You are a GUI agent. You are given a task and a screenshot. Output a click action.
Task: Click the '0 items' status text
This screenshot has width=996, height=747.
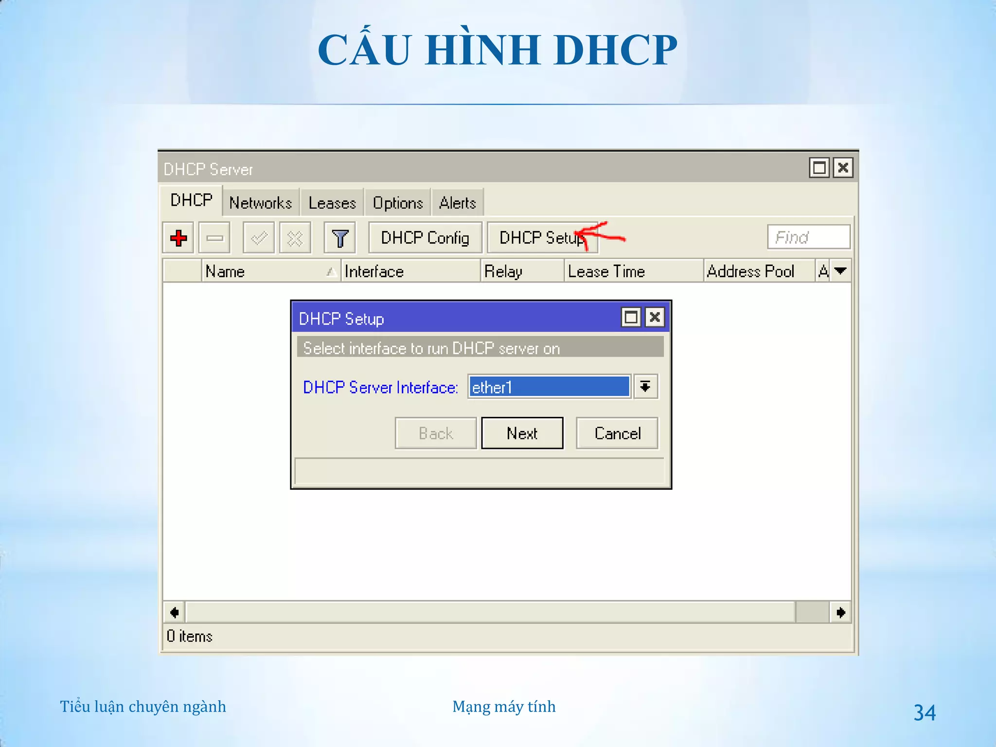click(x=190, y=636)
